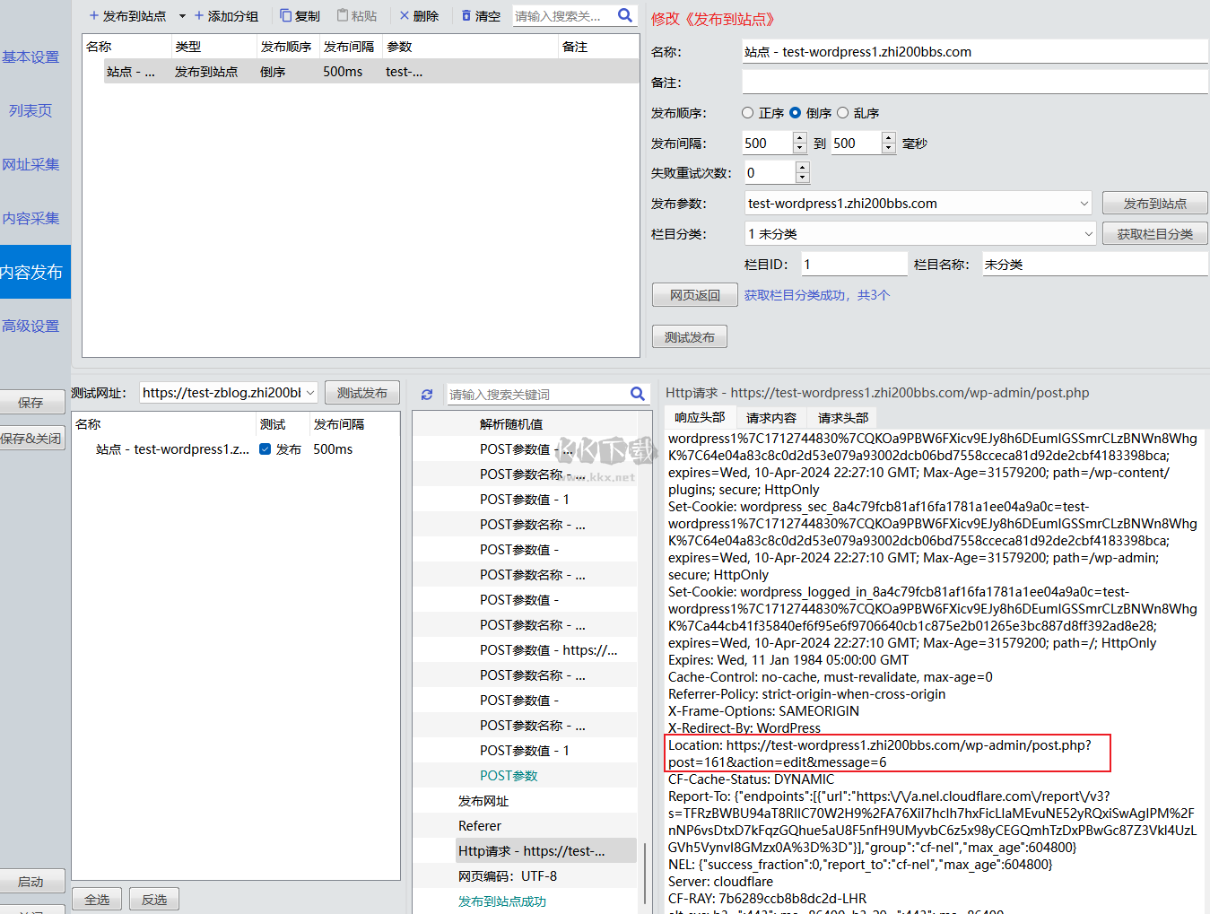Viewport: 1210px width, 914px height.
Task: Open the 高级设置 sidebar tab
Action: (32, 326)
